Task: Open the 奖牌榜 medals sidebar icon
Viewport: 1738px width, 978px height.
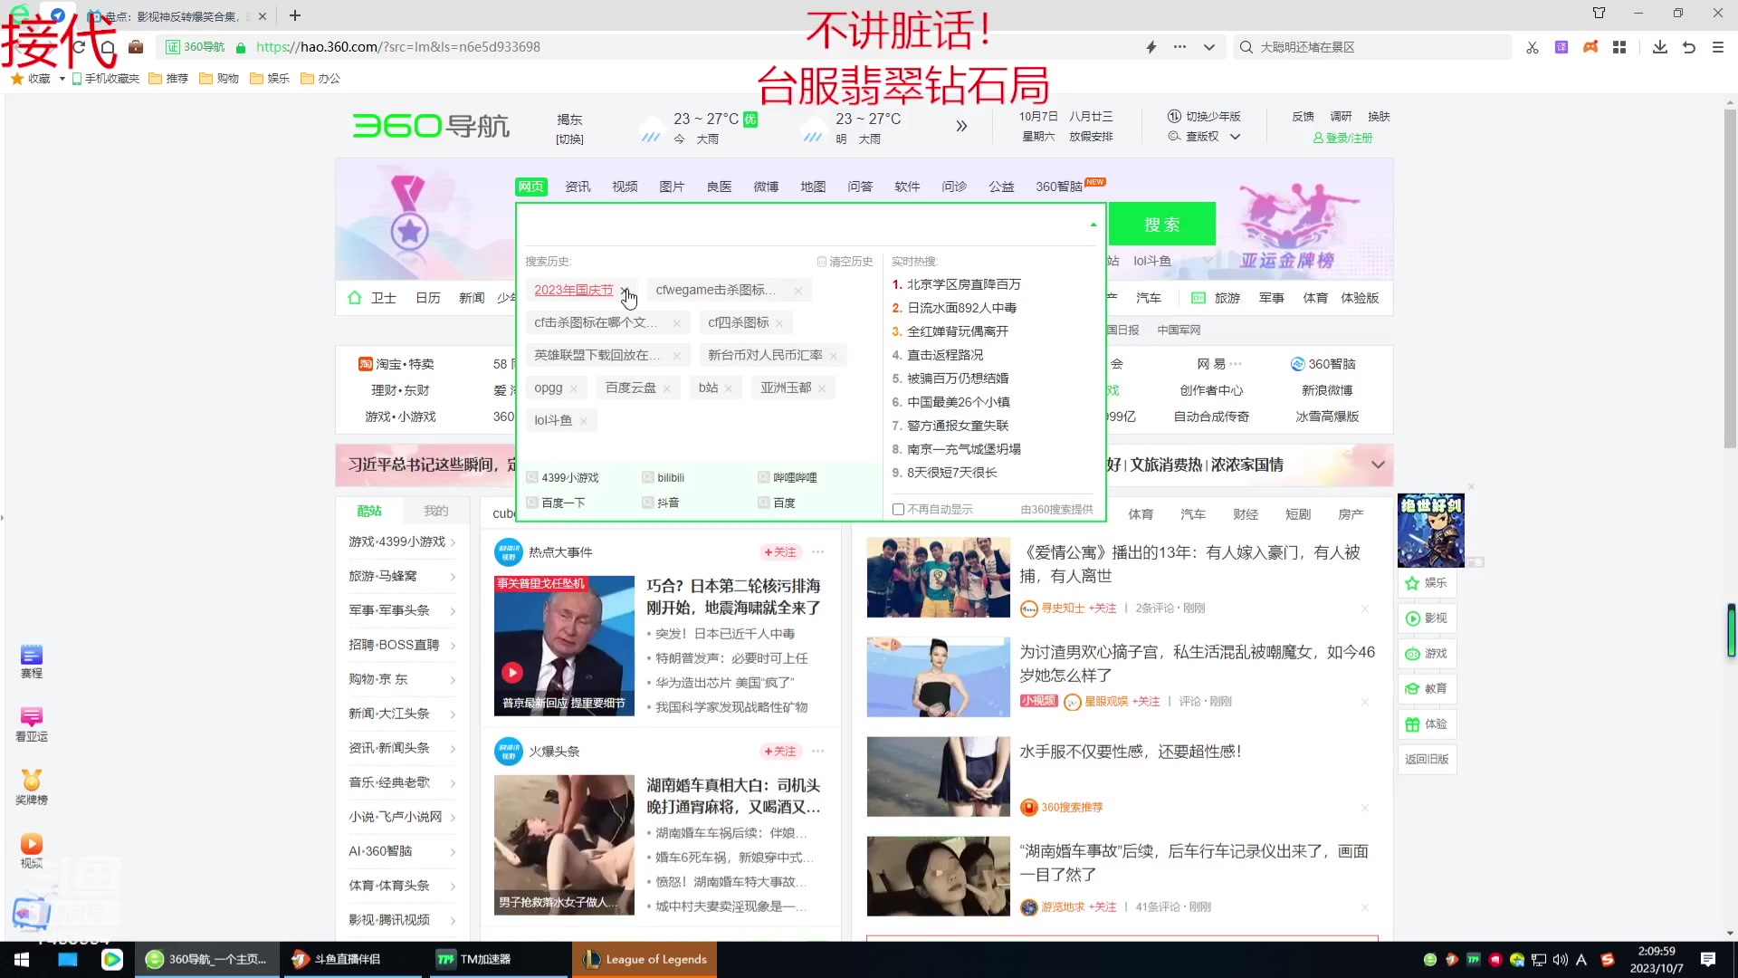Action: [x=31, y=784]
